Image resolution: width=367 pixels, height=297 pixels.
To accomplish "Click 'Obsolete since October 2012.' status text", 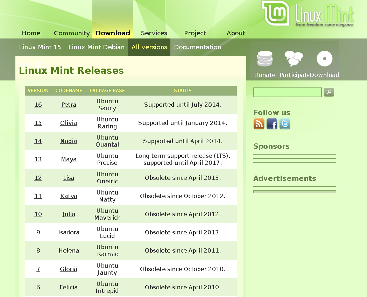I will (183, 196).
